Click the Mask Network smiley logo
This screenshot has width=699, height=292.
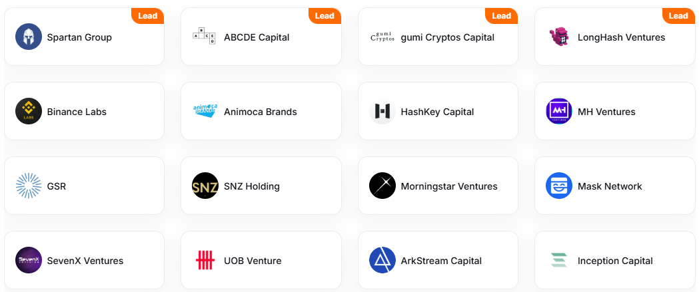coord(559,186)
